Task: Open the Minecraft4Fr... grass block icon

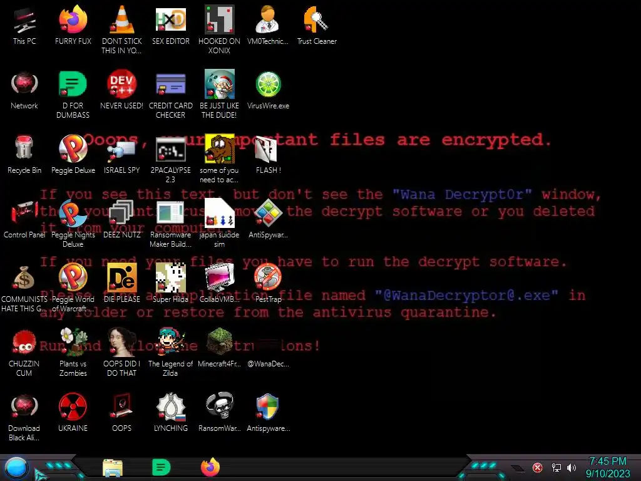Action: coord(220,342)
